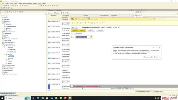The width and height of the screenshot is (178, 100).
Task: Expand the Обработки tree node
Action: (1, 37)
